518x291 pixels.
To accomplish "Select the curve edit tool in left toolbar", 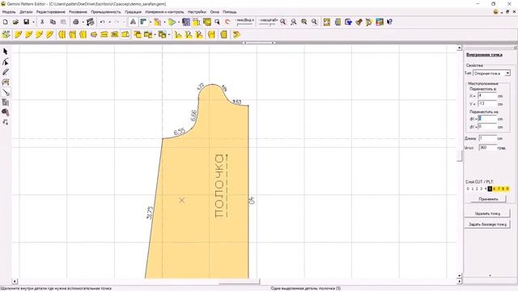I will pyautogui.click(x=6, y=61).
